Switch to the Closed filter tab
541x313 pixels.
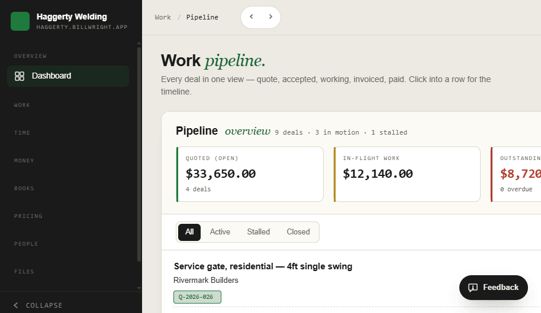(x=298, y=232)
